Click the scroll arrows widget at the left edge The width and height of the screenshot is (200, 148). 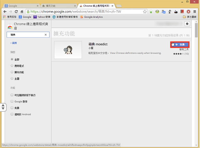tap(3, 107)
